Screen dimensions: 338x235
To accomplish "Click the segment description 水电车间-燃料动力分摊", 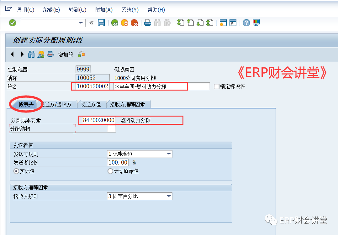I will [161, 86].
